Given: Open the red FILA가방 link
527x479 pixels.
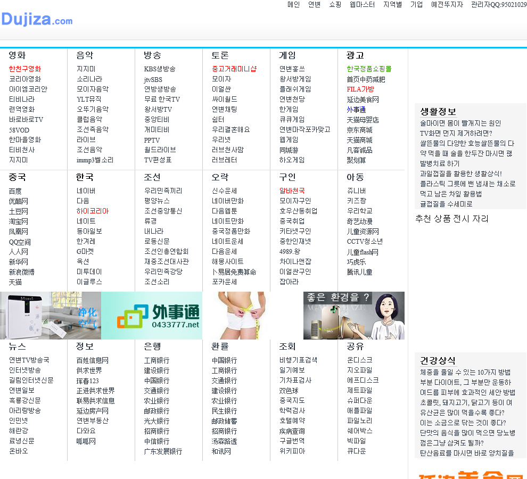Looking at the screenshot, I should pyautogui.click(x=360, y=89).
